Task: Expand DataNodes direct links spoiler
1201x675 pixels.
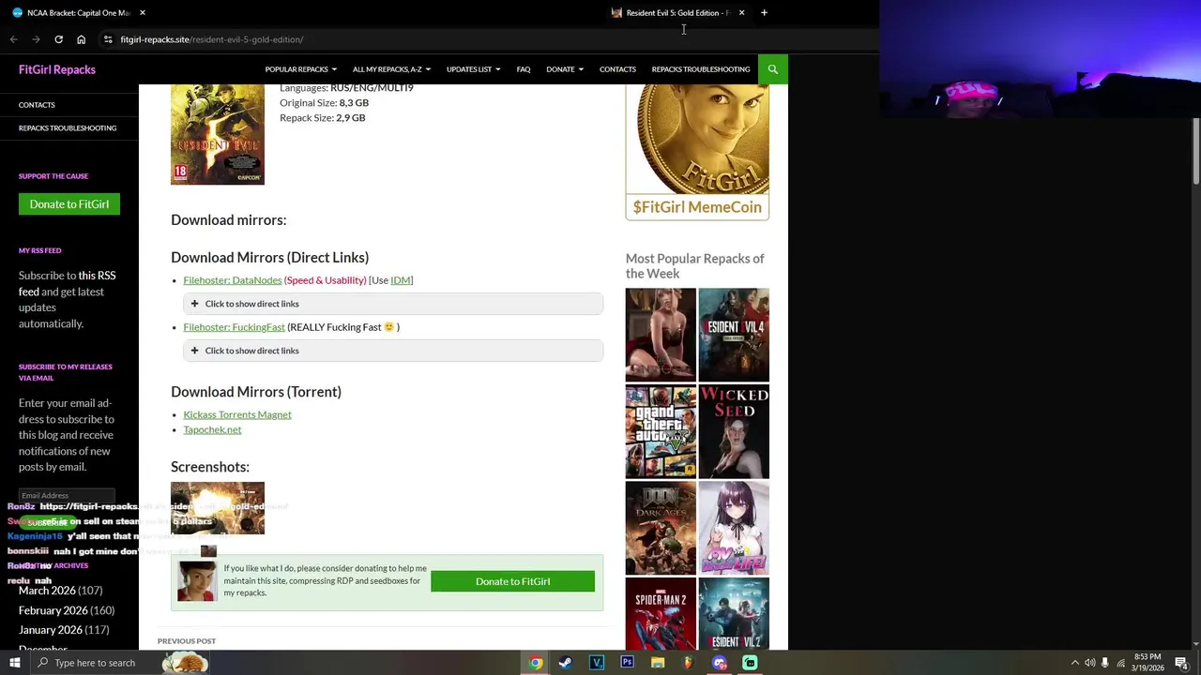Action: tap(393, 304)
